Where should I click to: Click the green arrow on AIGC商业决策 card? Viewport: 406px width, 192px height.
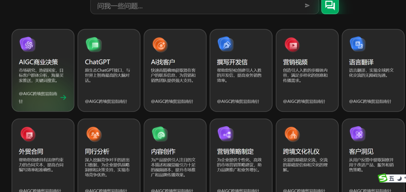pos(63,97)
